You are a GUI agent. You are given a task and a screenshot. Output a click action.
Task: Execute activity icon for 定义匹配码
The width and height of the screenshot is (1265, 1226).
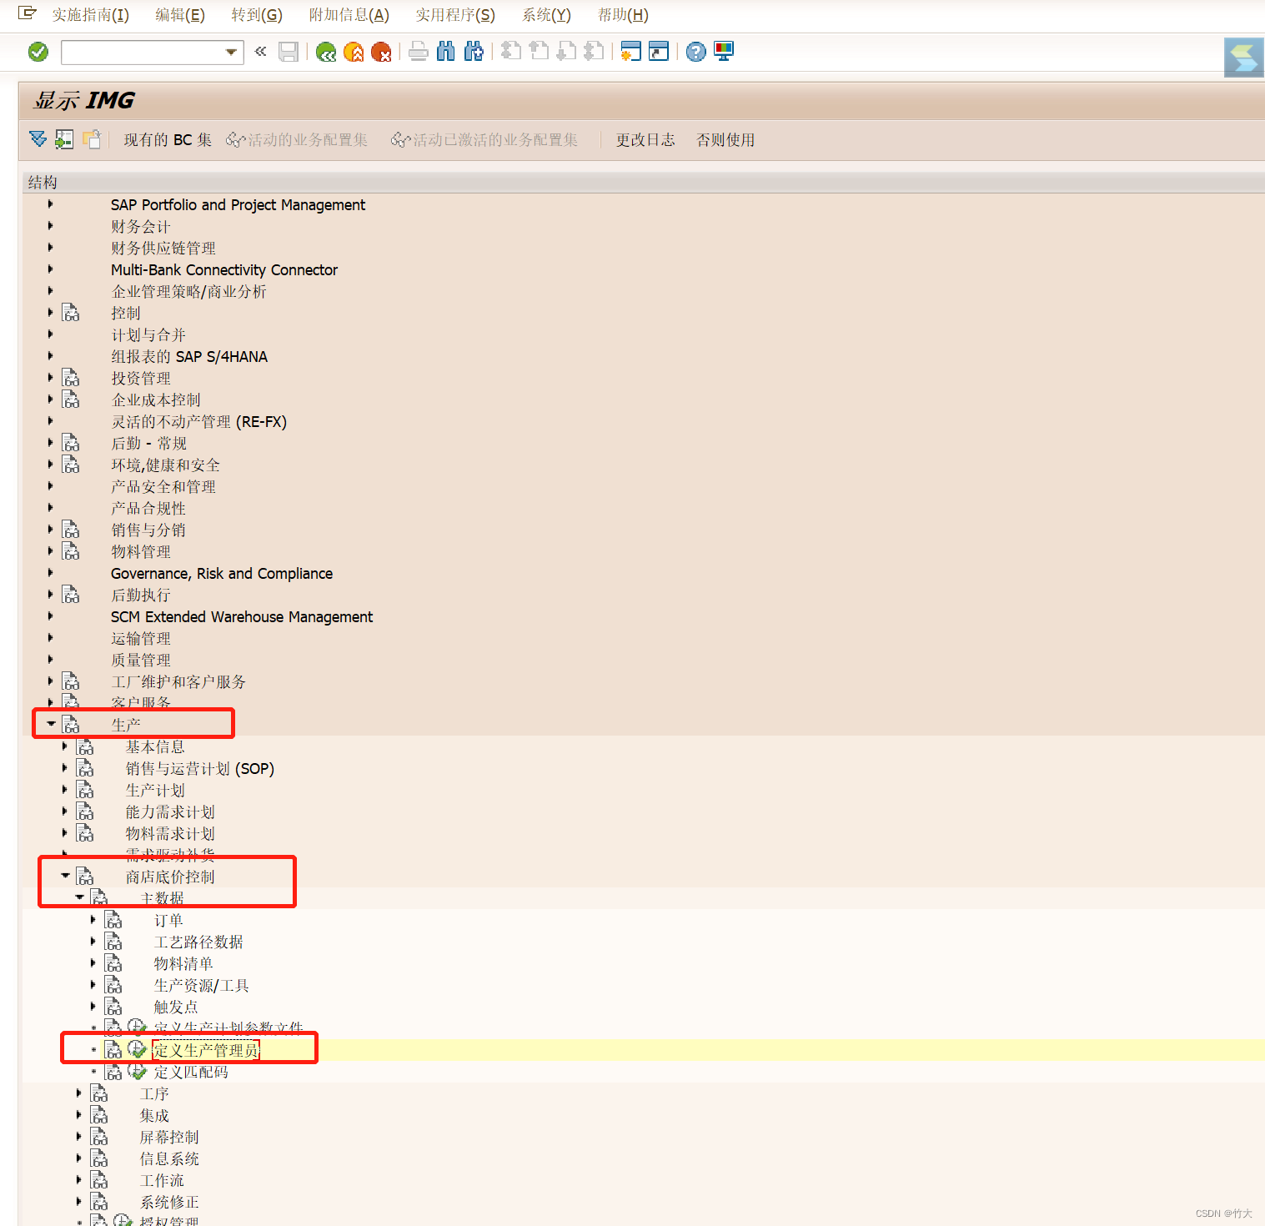click(138, 1072)
